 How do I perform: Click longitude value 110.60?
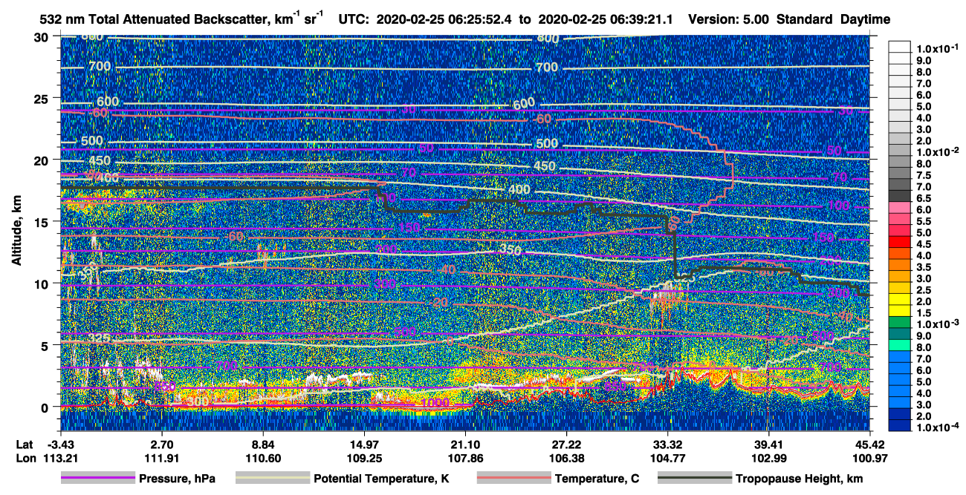click(263, 459)
